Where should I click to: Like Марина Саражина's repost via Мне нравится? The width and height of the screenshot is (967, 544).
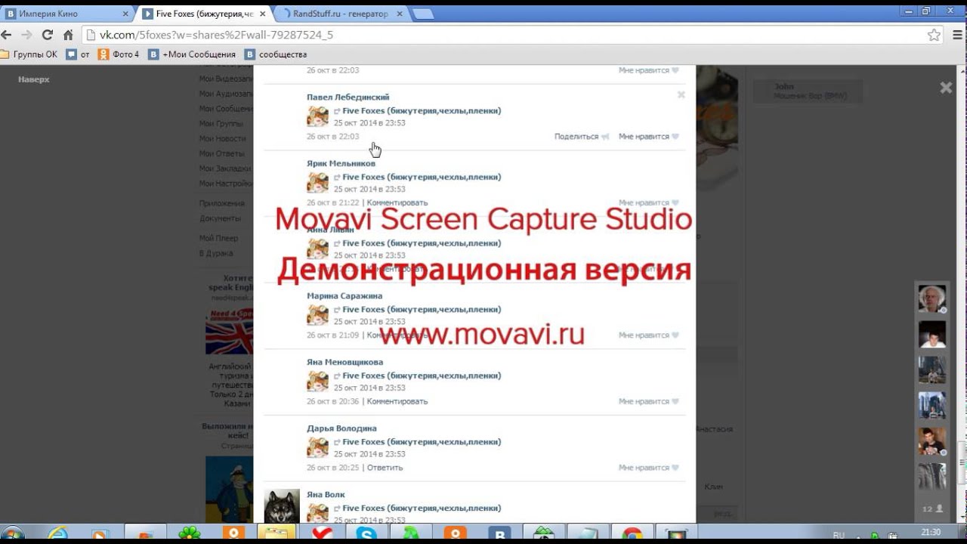coord(648,335)
